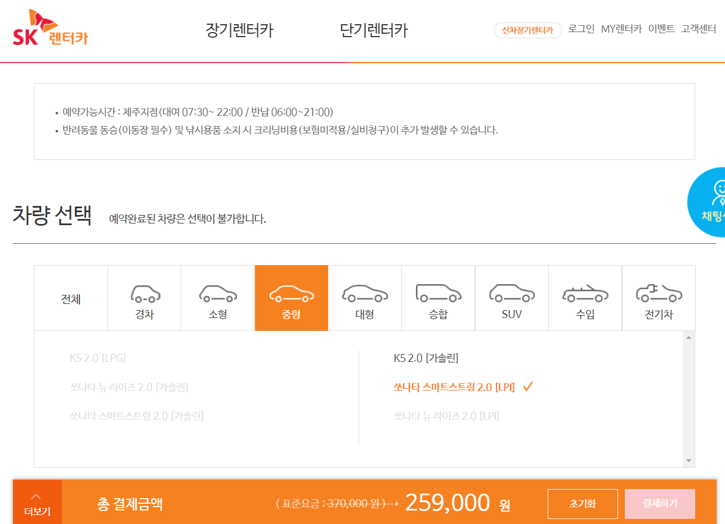Viewport: 725px width, 524px height.
Task: Open the 이벤트 link
Action: [661, 29]
